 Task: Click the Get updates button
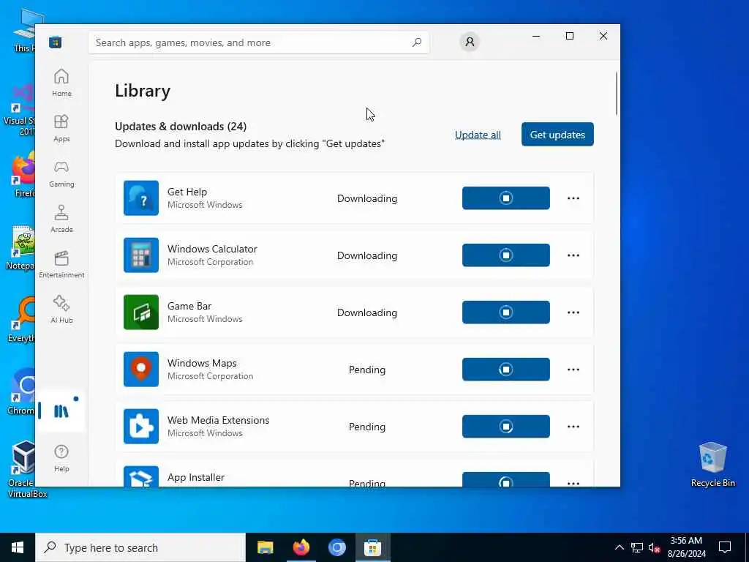click(x=557, y=135)
